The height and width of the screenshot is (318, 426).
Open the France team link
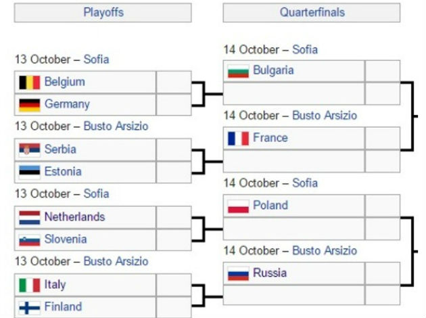tap(270, 138)
